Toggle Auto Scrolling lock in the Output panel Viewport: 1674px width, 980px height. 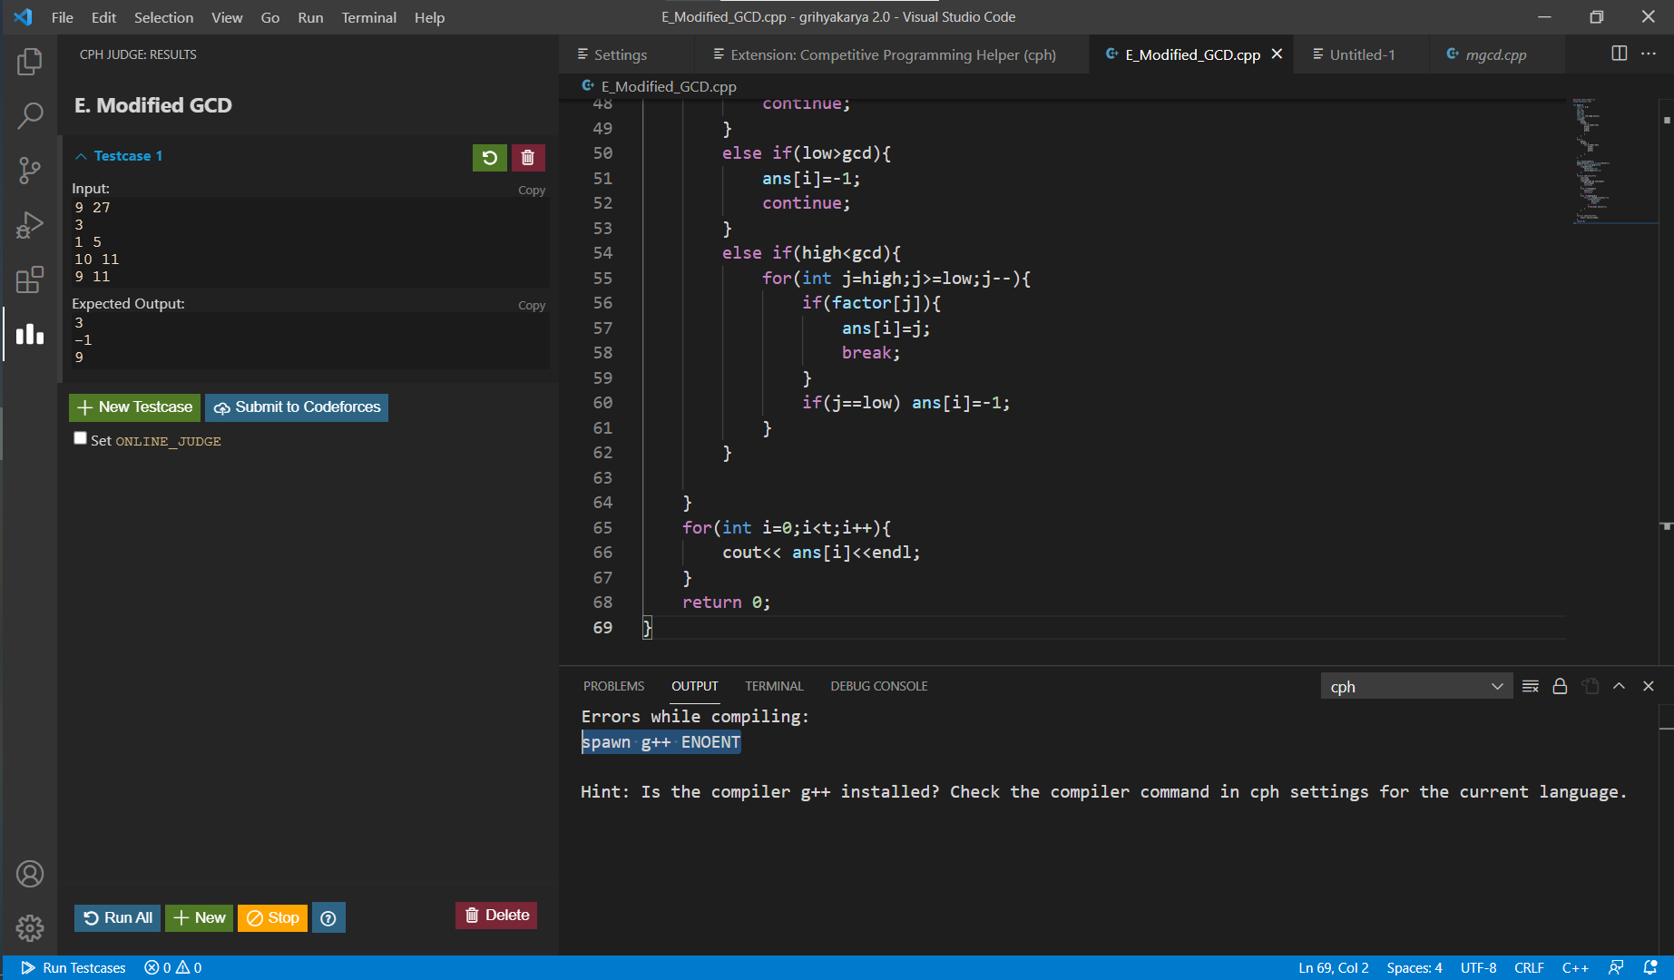(1560, 686)
